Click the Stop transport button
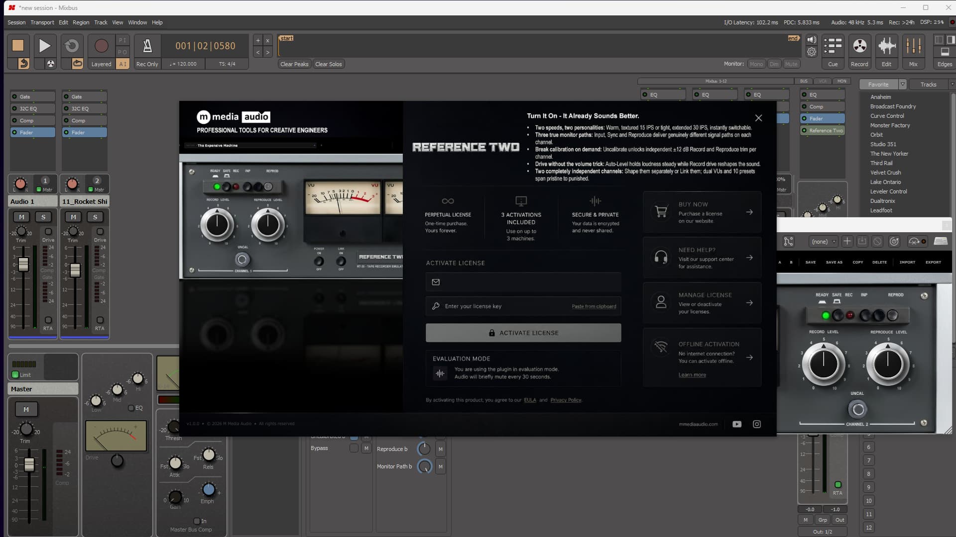956x537 pixels. point(18,45)
